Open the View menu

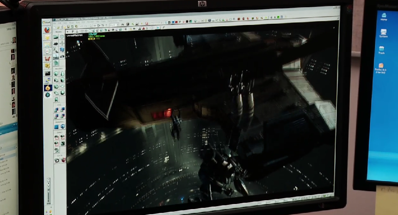coord(65,23)
